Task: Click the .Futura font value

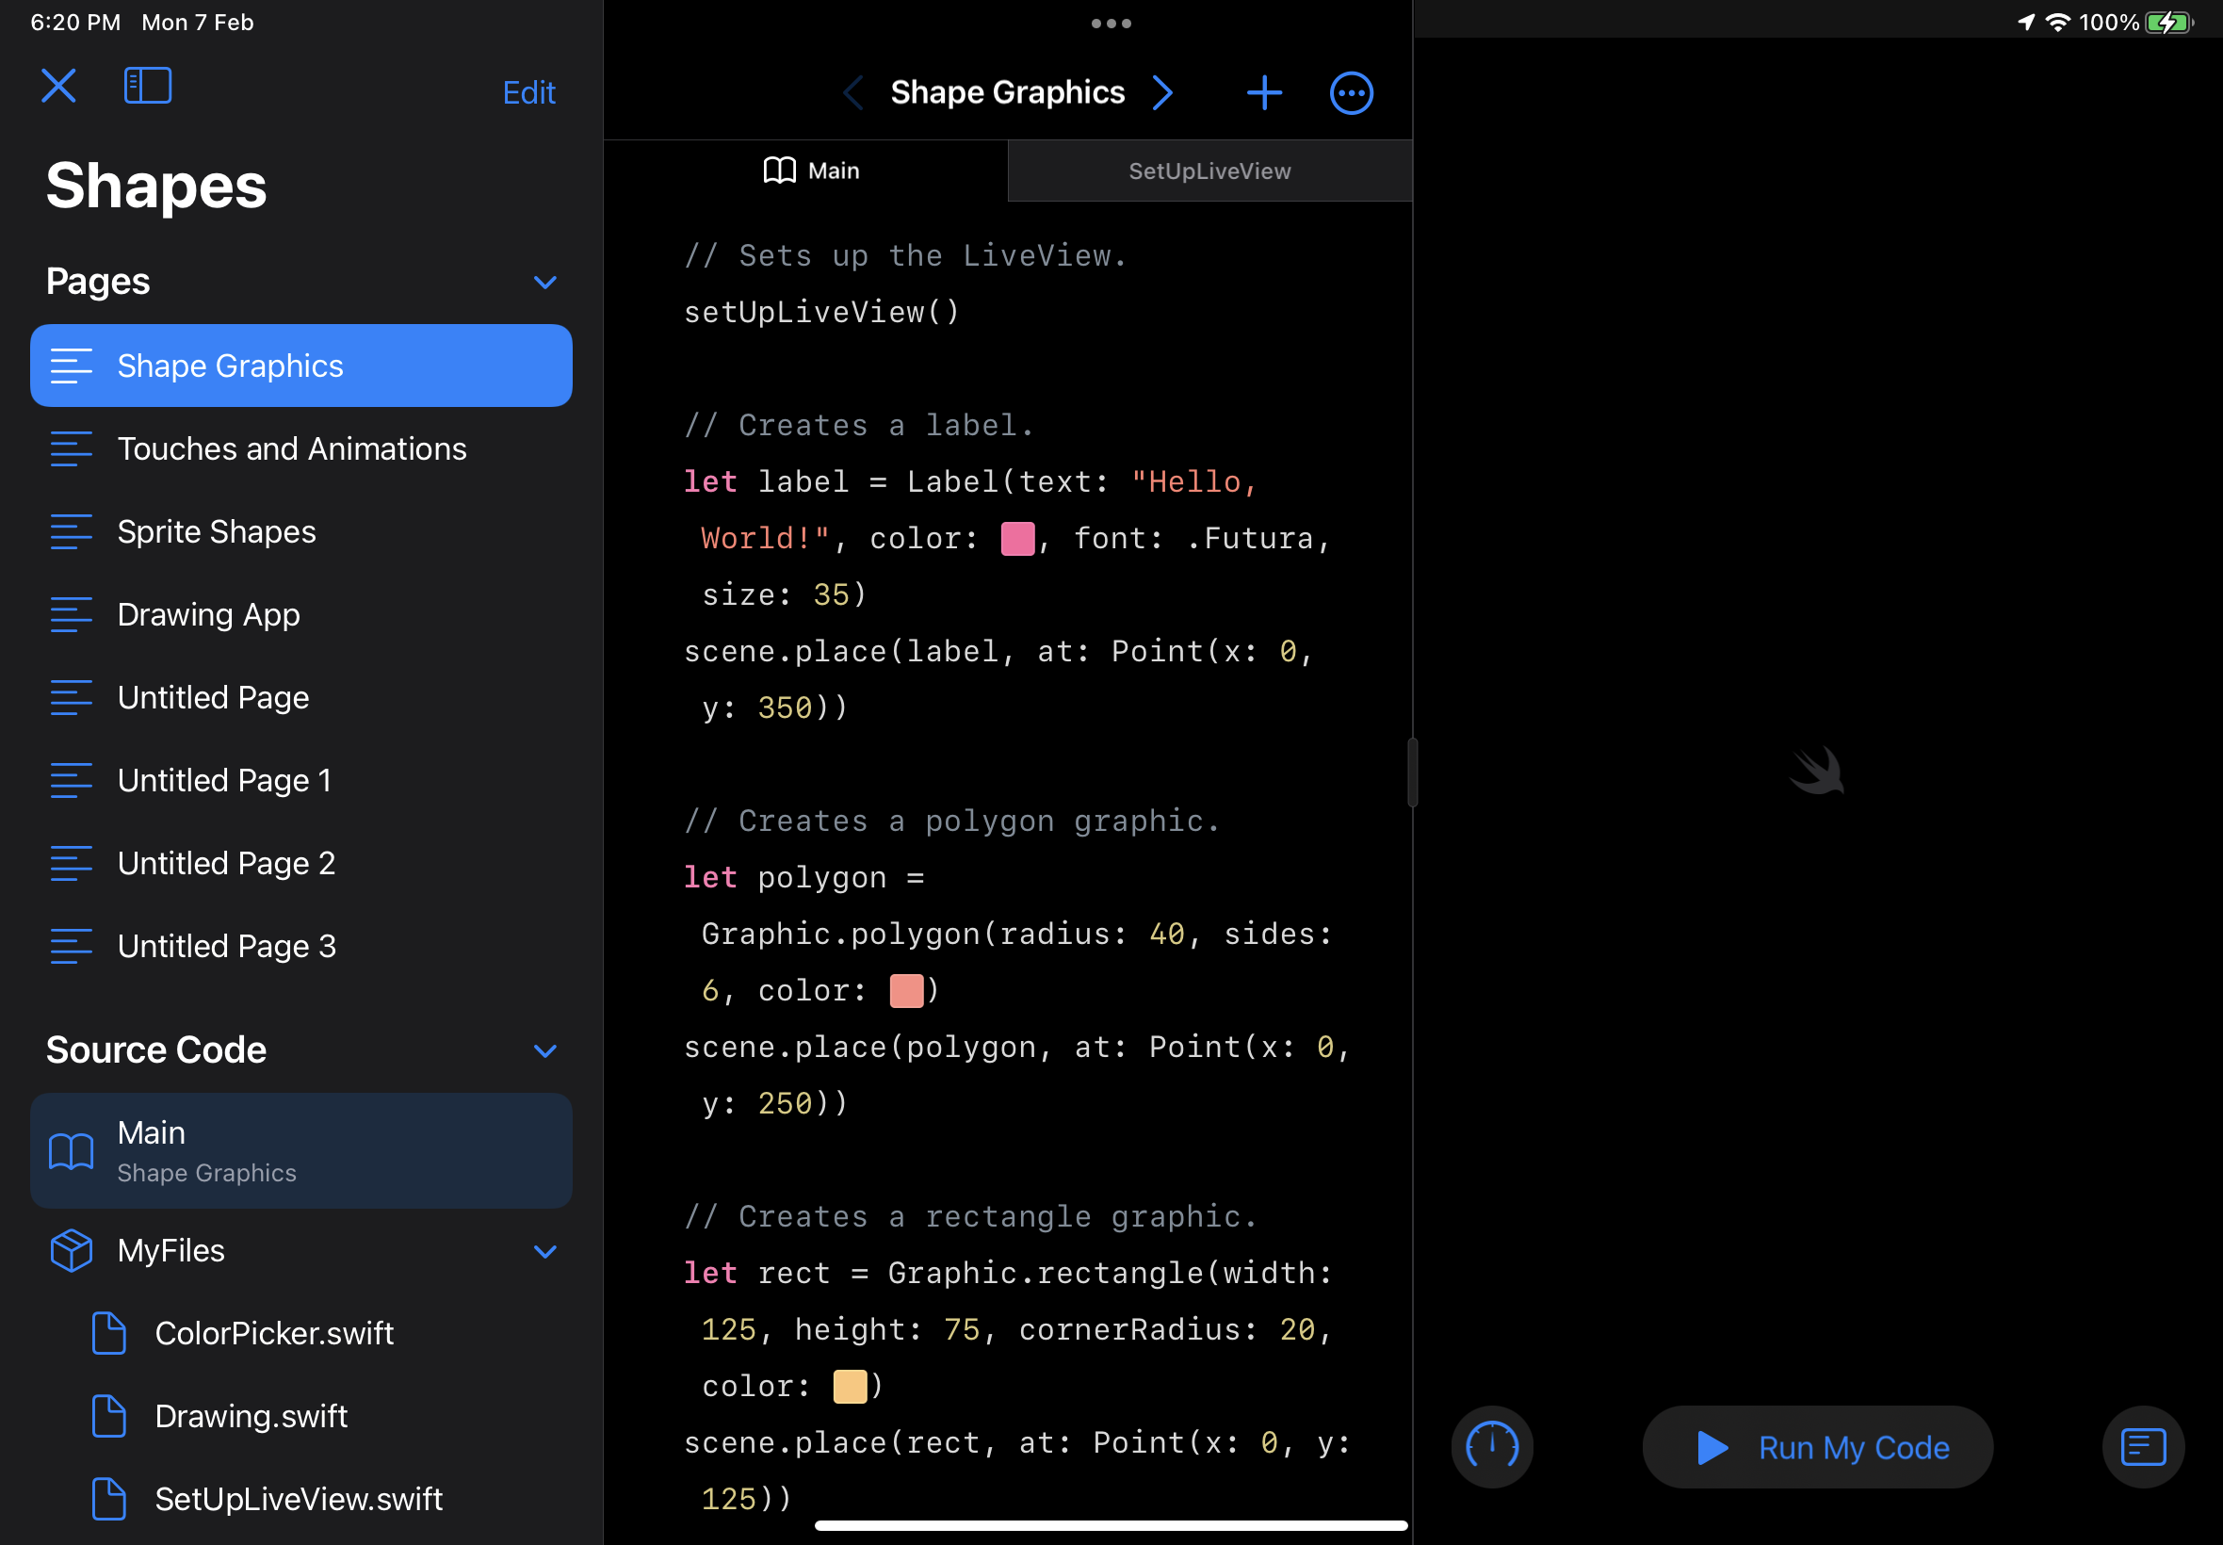Action: 1249,539
